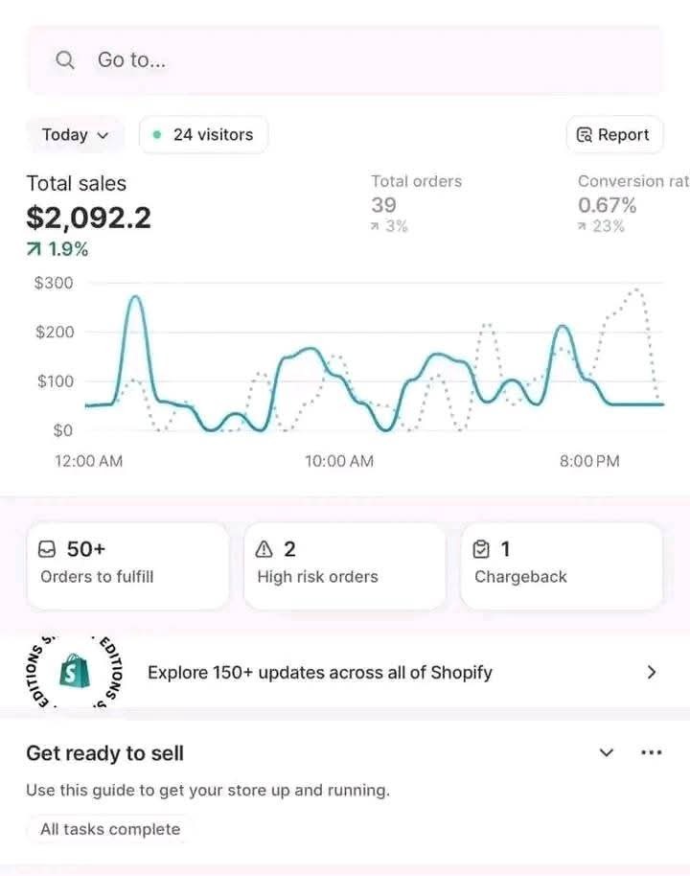Viewport: 690px width, 876px height.
Task: Click the Shopify Editions bag logo
Action: tap(75, 671)
